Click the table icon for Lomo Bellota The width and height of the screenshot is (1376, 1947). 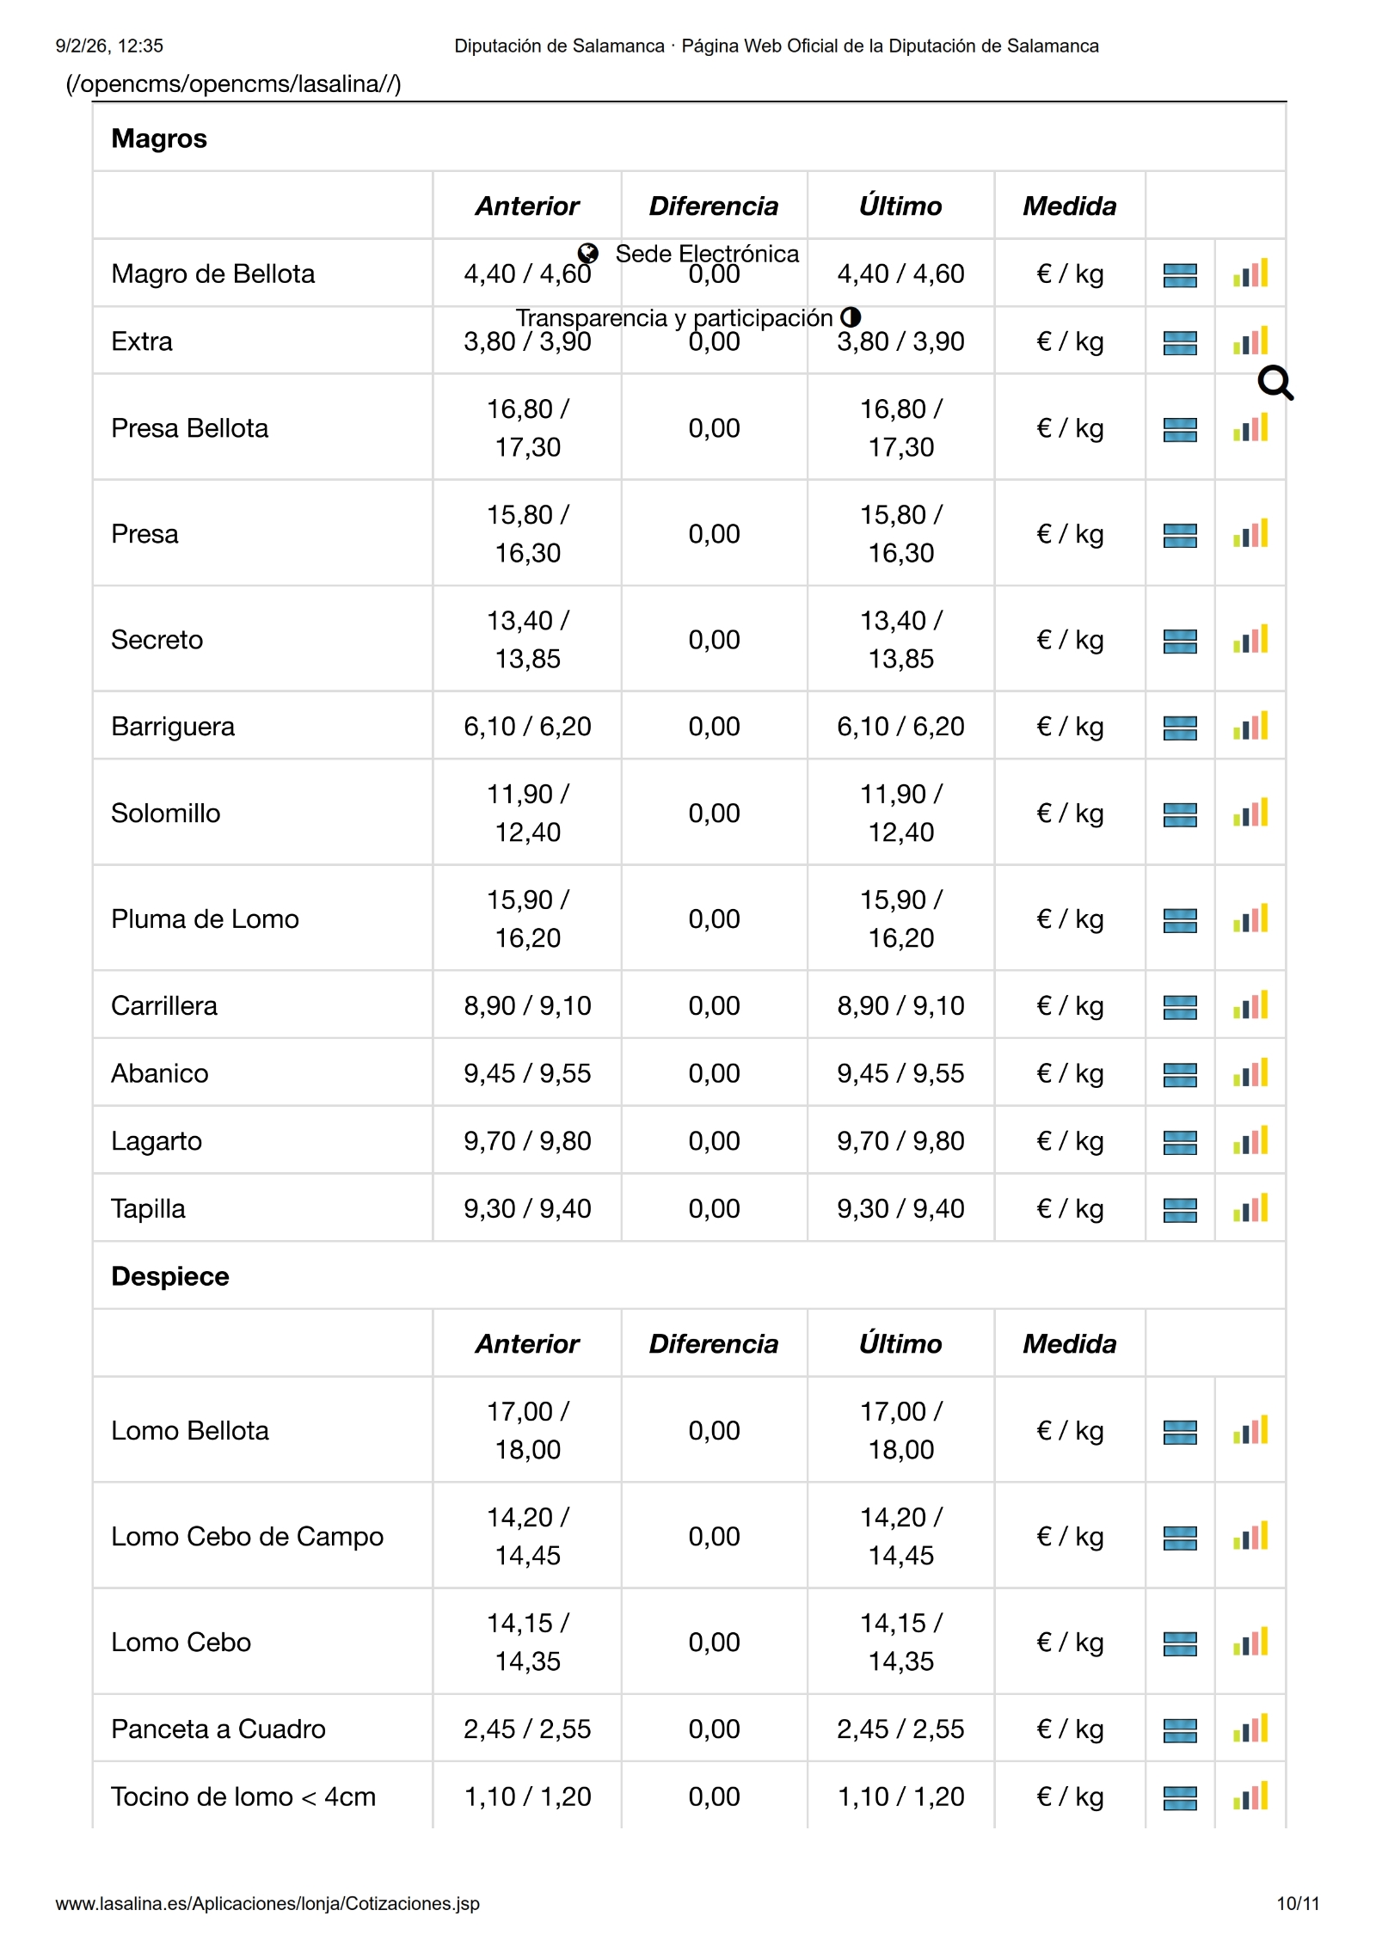click(x=1179, y=1432)
